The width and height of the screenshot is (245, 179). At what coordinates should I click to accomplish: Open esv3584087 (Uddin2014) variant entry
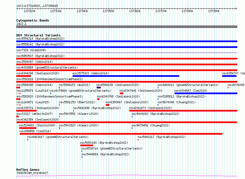pyautogui.click(x=35, y=62)
